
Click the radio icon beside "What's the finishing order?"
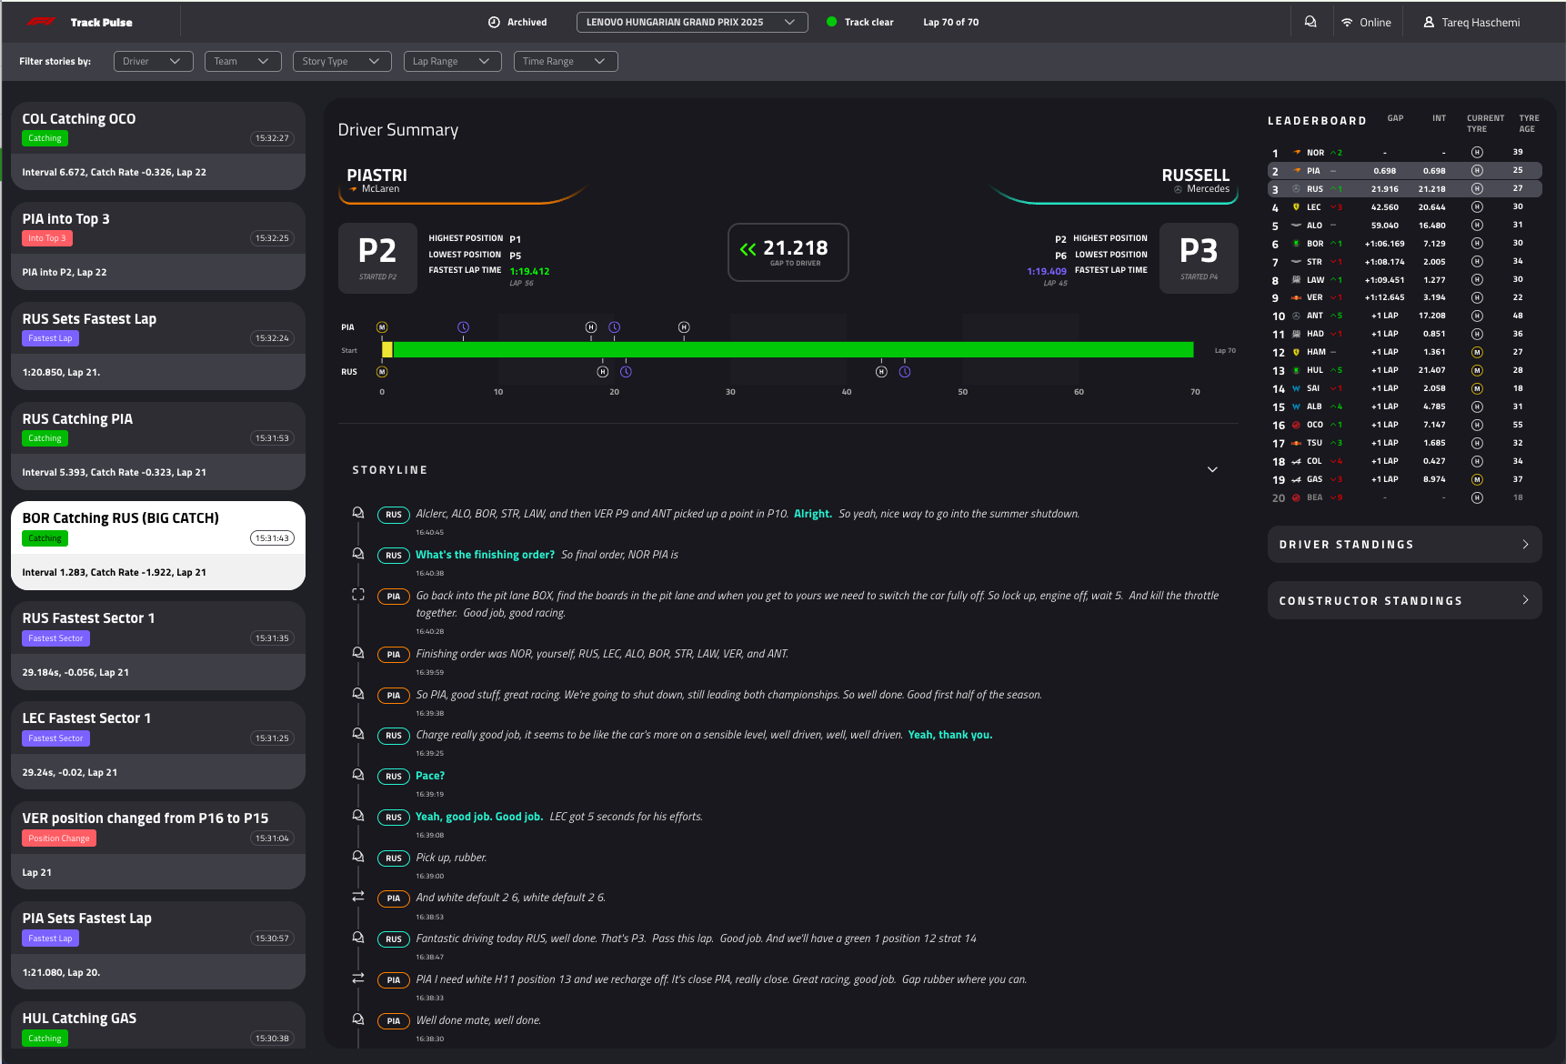(358, 554)
